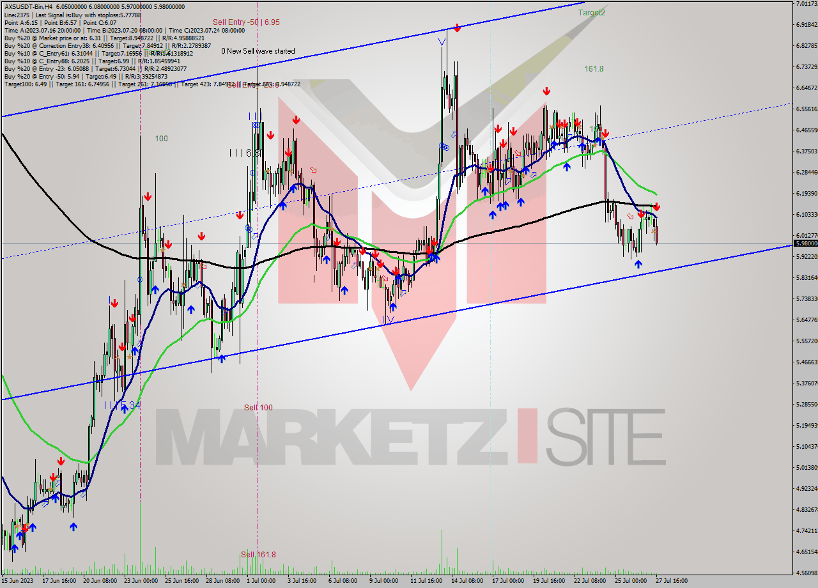Click the AXSUSDT-Bin,H4 symbol title
The height and width of the screenshot is (588, 818).
tap(28, 6)
